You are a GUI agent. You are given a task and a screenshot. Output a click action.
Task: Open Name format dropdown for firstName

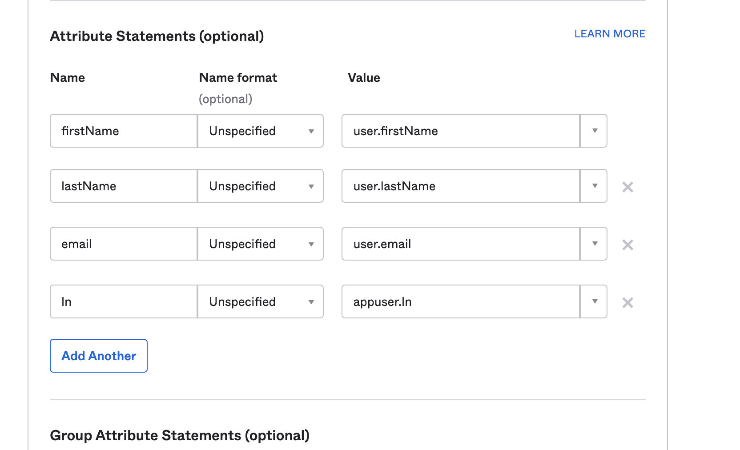click(261, 131)
